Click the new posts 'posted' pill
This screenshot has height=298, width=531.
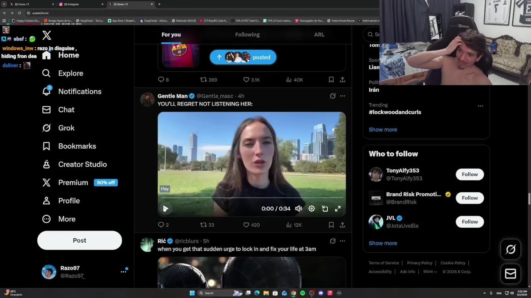[x=243, y=57]
